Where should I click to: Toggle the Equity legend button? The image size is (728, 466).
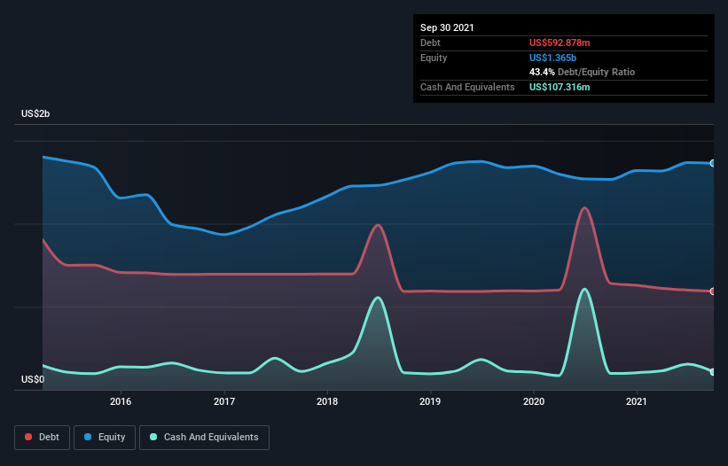click(105, 438)
